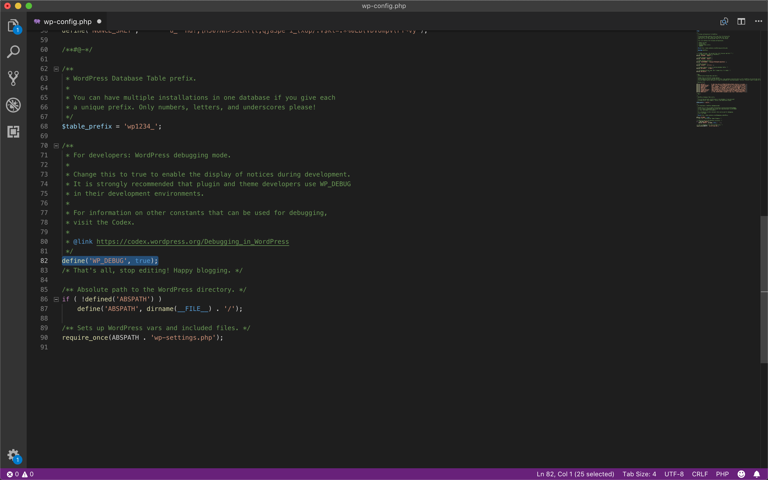Open the Debug view in activity bar

[13, 105]
